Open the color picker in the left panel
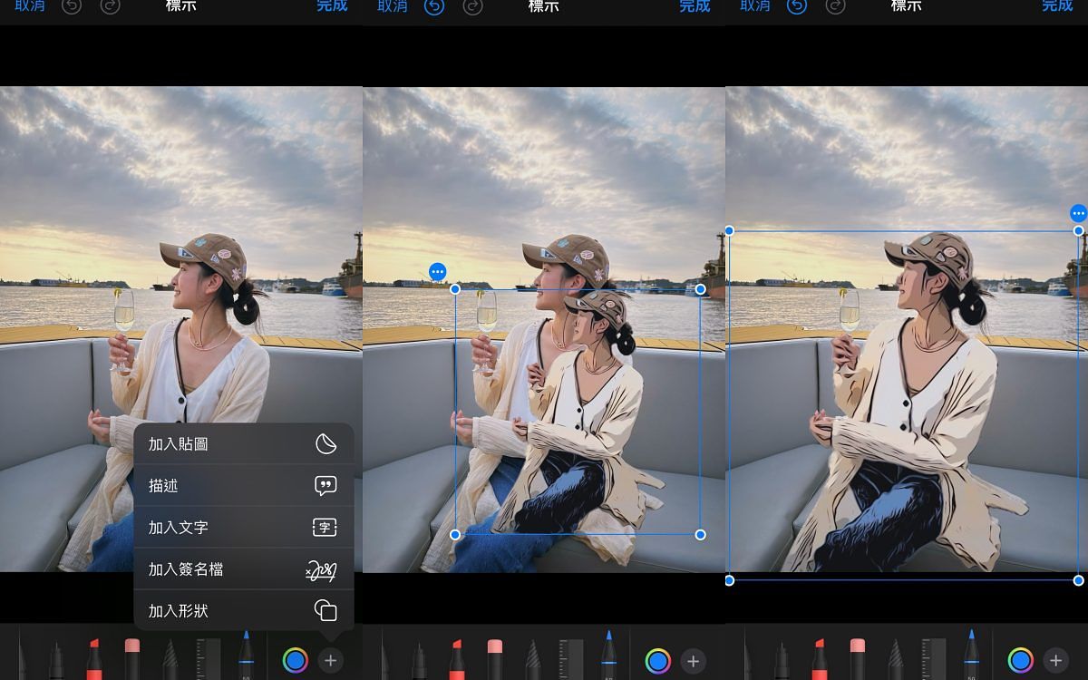Screen dimensions: 1088x680 click(x=296, y=661)
